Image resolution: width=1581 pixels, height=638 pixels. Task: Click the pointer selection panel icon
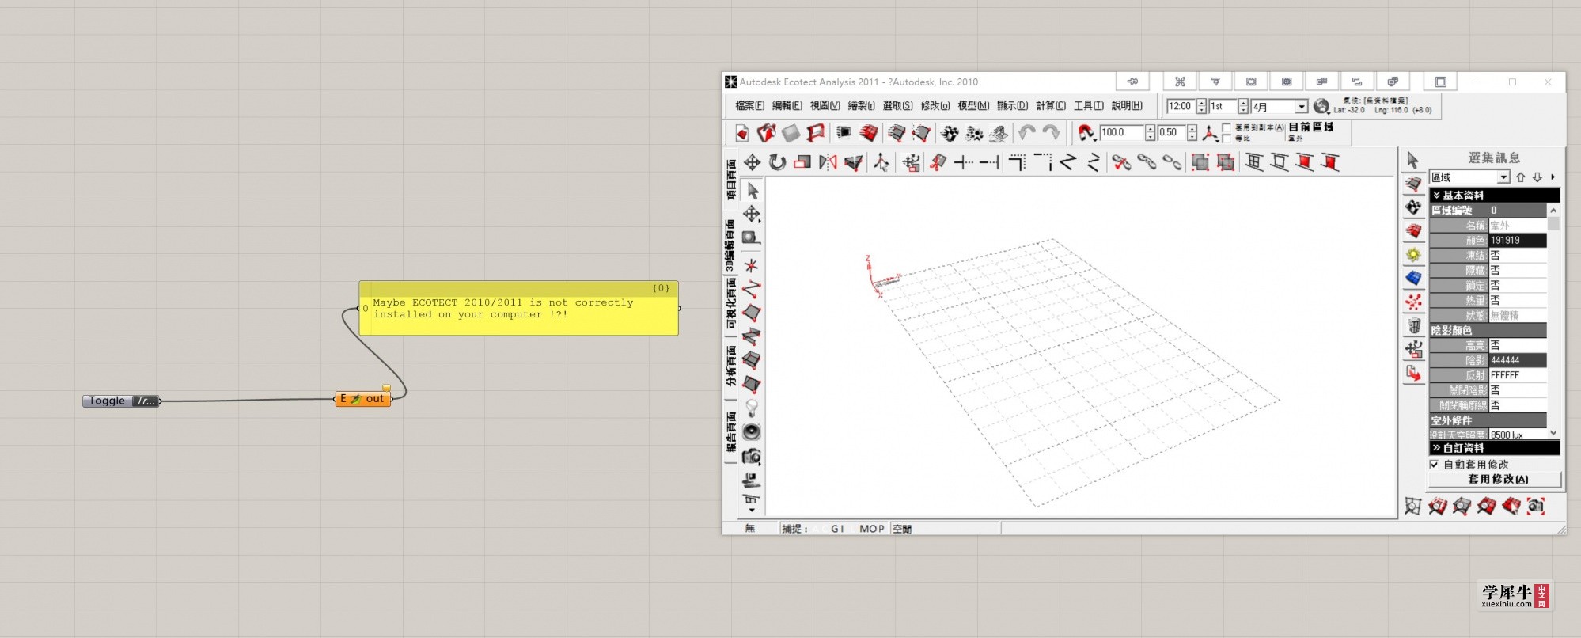click(1413, 161)
